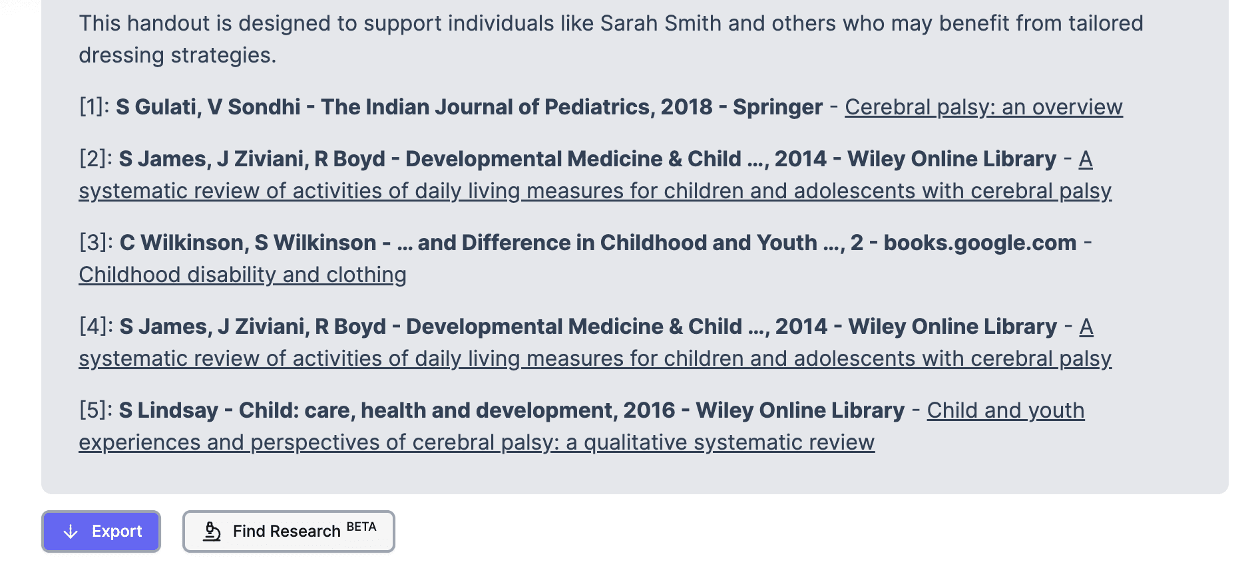Click the handout description paragraph about Sarah Smith
1258x584 pixels.
pyautogui.click(x=599, y=38)
